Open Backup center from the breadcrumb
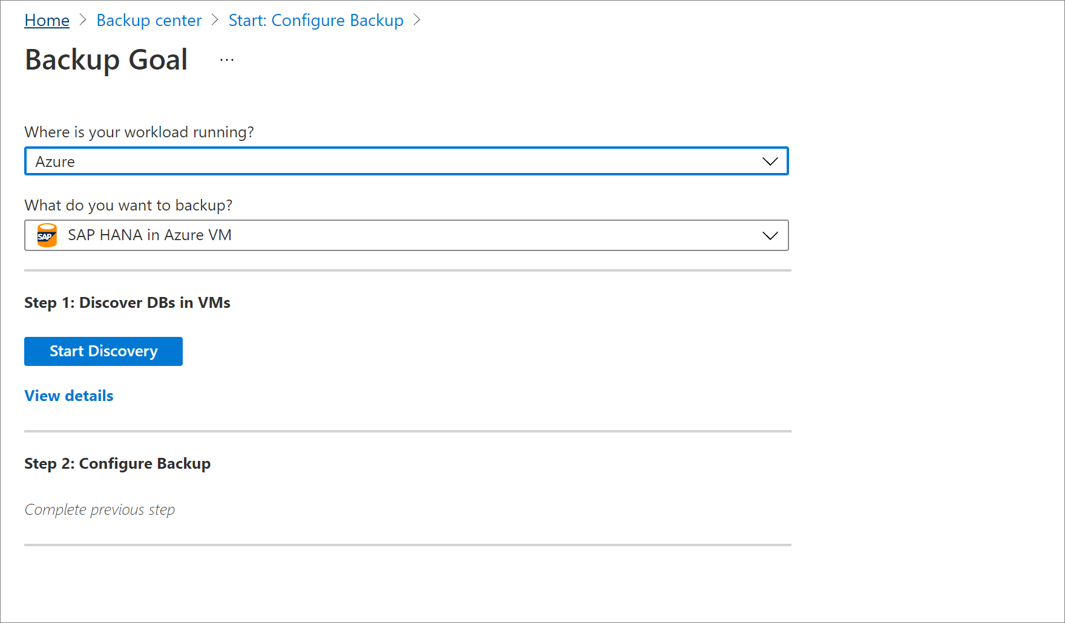Screen dimensions: 1065x623 click(149, 19)
